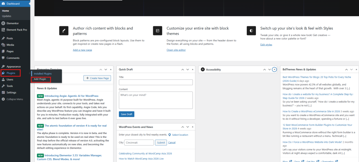Move WordPress Events and News widget down
Screen dimensions: 359x162
(x=188, y=127)
